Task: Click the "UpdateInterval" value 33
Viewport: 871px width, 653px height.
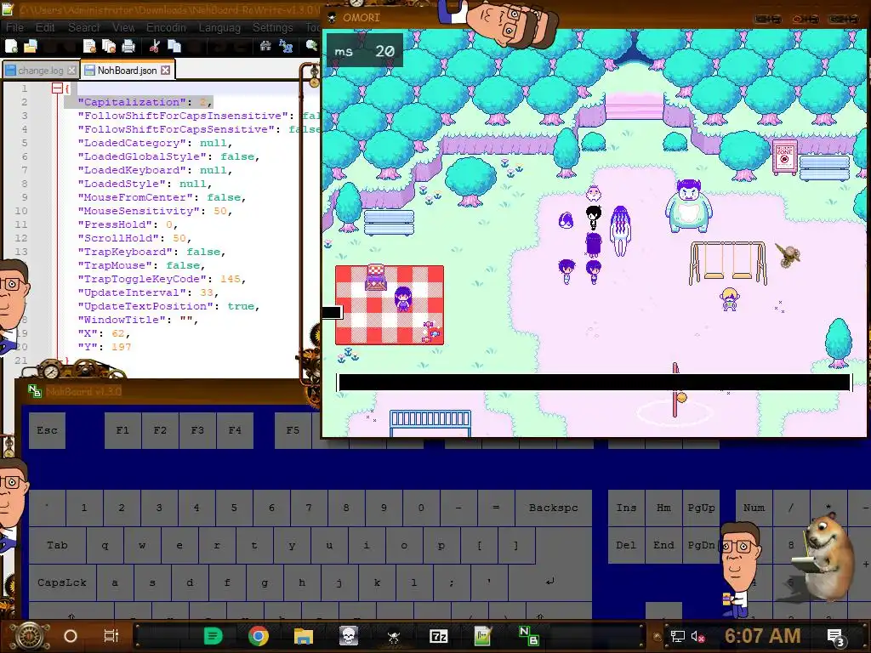Action: pyautogui.click(x=207, y=292)
